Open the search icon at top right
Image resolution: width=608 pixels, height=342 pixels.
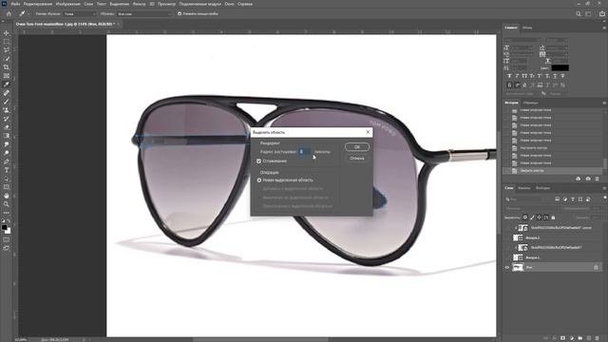pos(579,13)
